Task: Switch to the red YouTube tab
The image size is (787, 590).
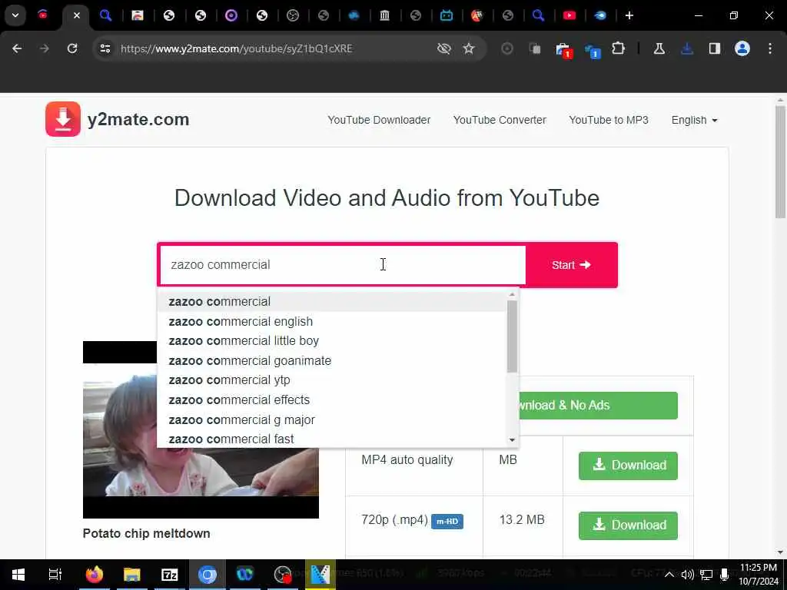Action: (x=569, y=15)
